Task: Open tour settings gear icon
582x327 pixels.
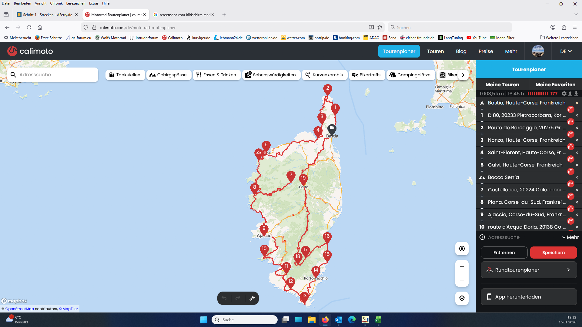Action: click(x=564, y=94)
